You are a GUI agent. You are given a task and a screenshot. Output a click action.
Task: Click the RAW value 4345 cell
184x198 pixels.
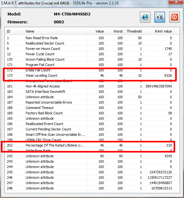[x=168, y=156]
